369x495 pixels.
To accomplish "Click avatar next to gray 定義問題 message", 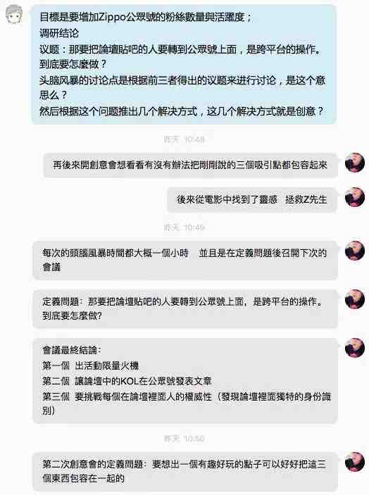I will click(355, 299).
